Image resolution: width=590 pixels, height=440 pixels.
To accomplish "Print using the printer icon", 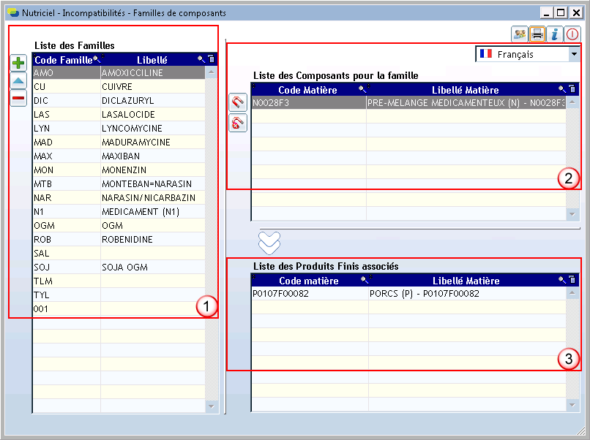I will (x=537, y=34).
